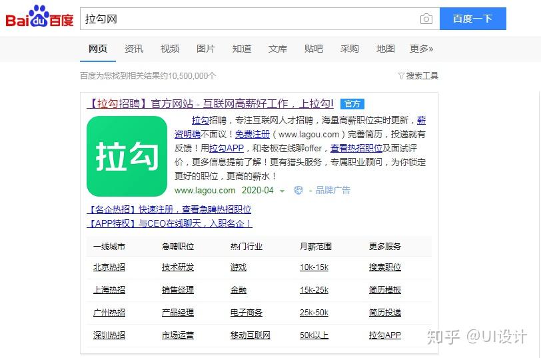Open 【APP特权】与CEO在线聊天 sublink

point(169,224)
